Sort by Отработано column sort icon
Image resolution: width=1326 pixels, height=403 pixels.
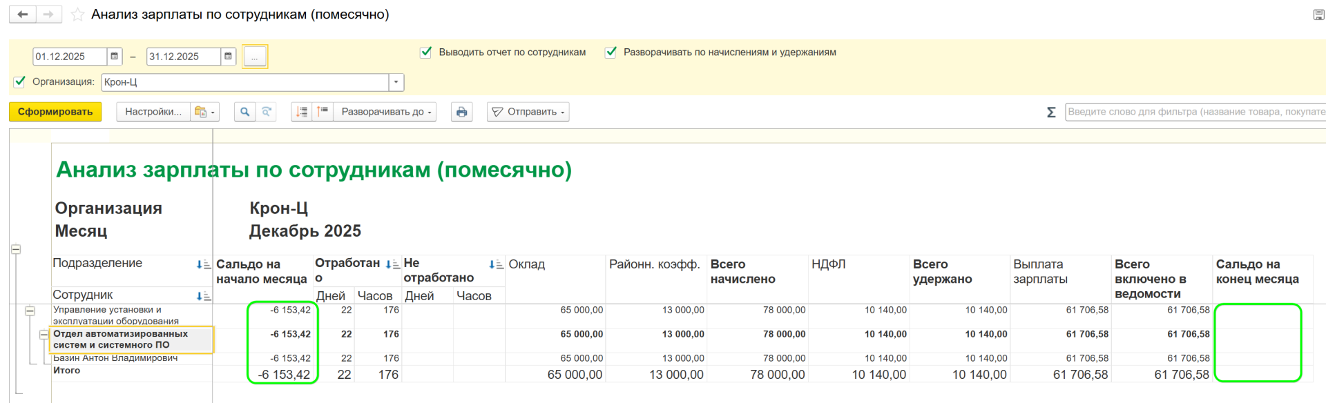tap(392, 264)
